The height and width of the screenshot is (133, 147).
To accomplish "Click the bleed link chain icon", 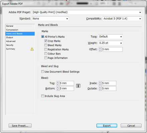I will click(x=78, y=86).
